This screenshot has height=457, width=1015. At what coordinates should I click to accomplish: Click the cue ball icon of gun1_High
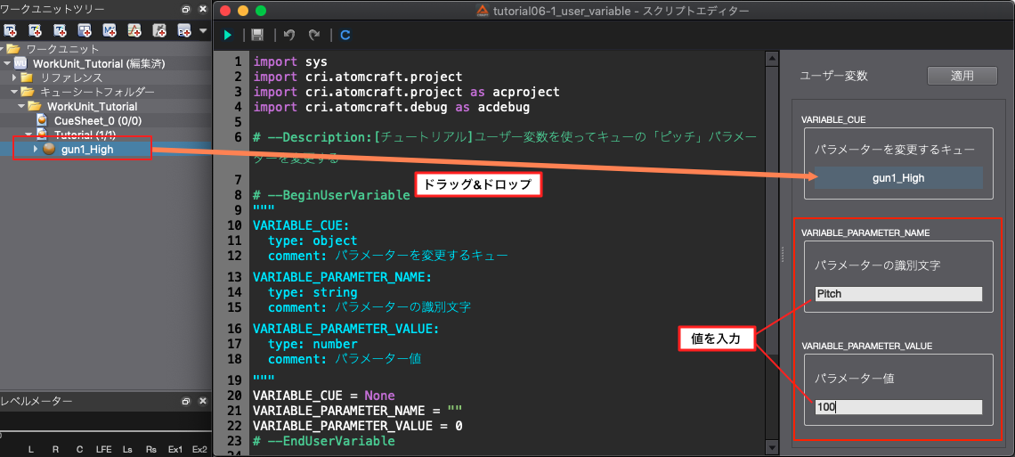[49, 149]
